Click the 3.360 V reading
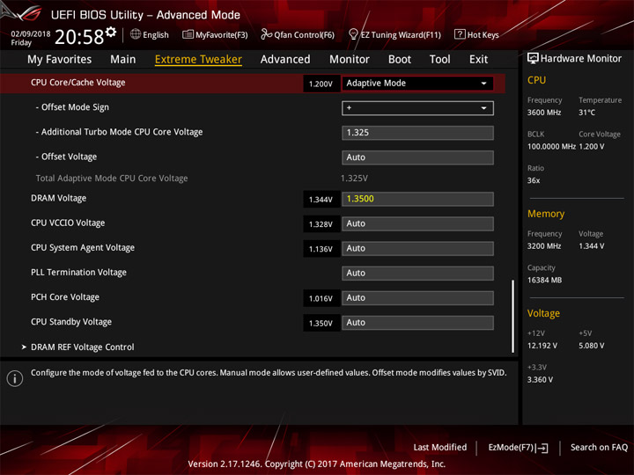Viewport: 634px width, 475px height. click(540, 380)
